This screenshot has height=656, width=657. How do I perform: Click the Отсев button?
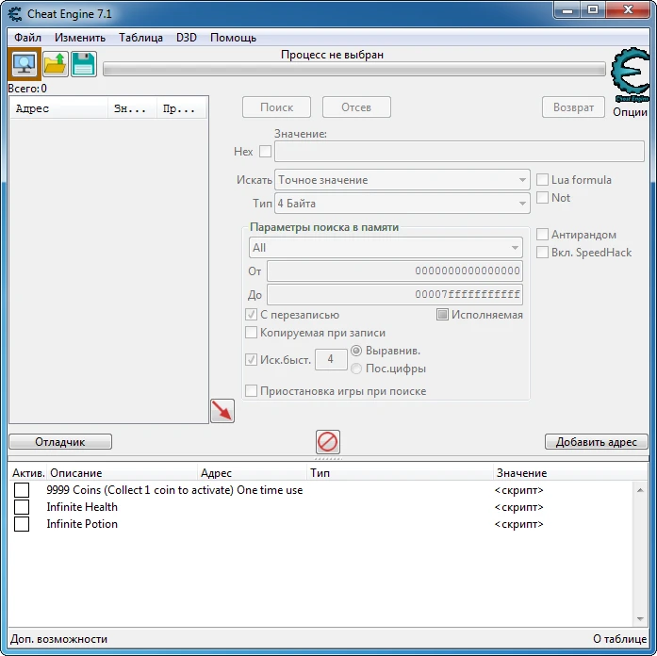pos(356,107)
